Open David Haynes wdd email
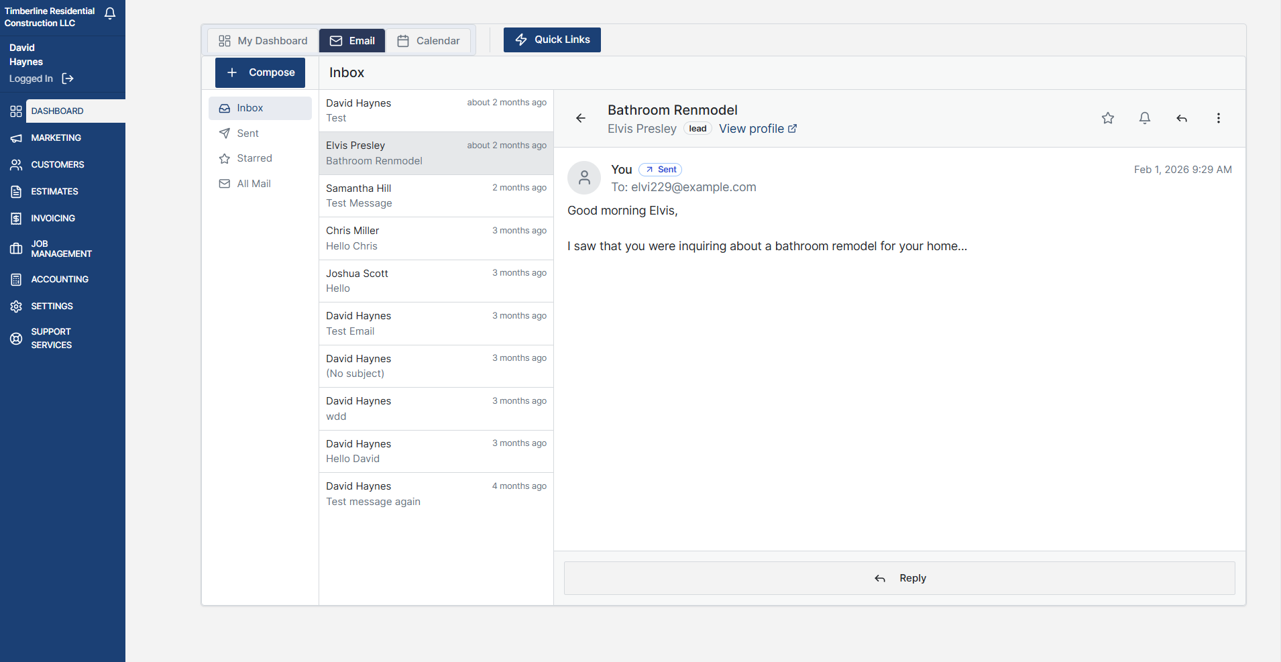 [x=436, y=409]
